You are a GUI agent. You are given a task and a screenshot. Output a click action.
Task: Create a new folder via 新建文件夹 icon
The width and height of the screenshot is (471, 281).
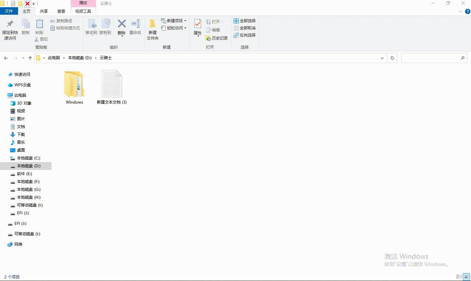tap(152, 29)
